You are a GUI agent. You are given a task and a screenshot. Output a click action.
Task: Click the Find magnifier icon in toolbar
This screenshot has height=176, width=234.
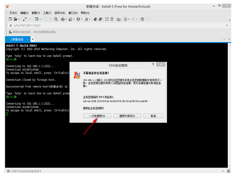coord(56,19)
